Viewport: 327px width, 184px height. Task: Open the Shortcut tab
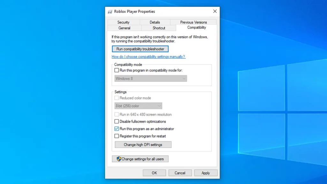click(159, 28)
